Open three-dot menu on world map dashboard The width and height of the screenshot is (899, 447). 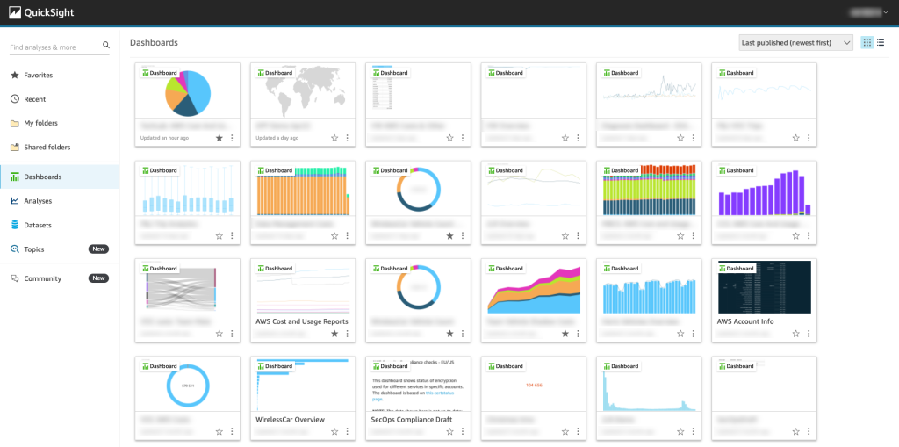347,138
